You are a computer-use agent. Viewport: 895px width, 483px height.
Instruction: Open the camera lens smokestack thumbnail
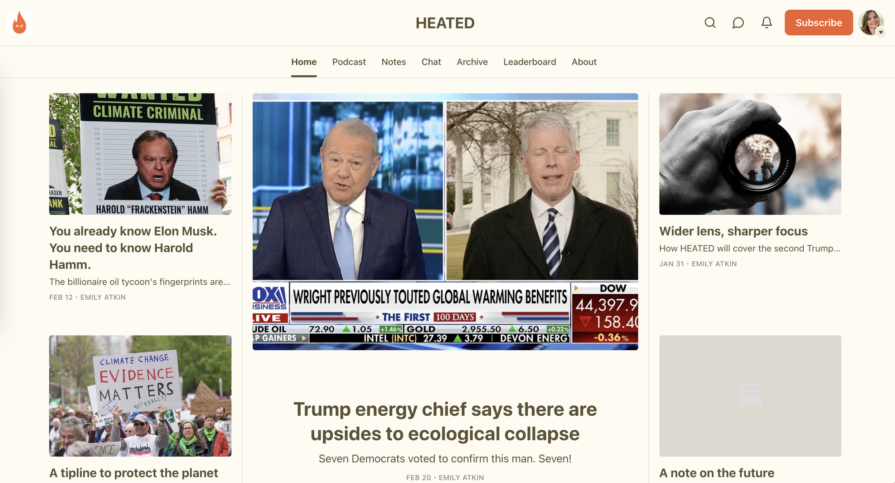[750, 154]
